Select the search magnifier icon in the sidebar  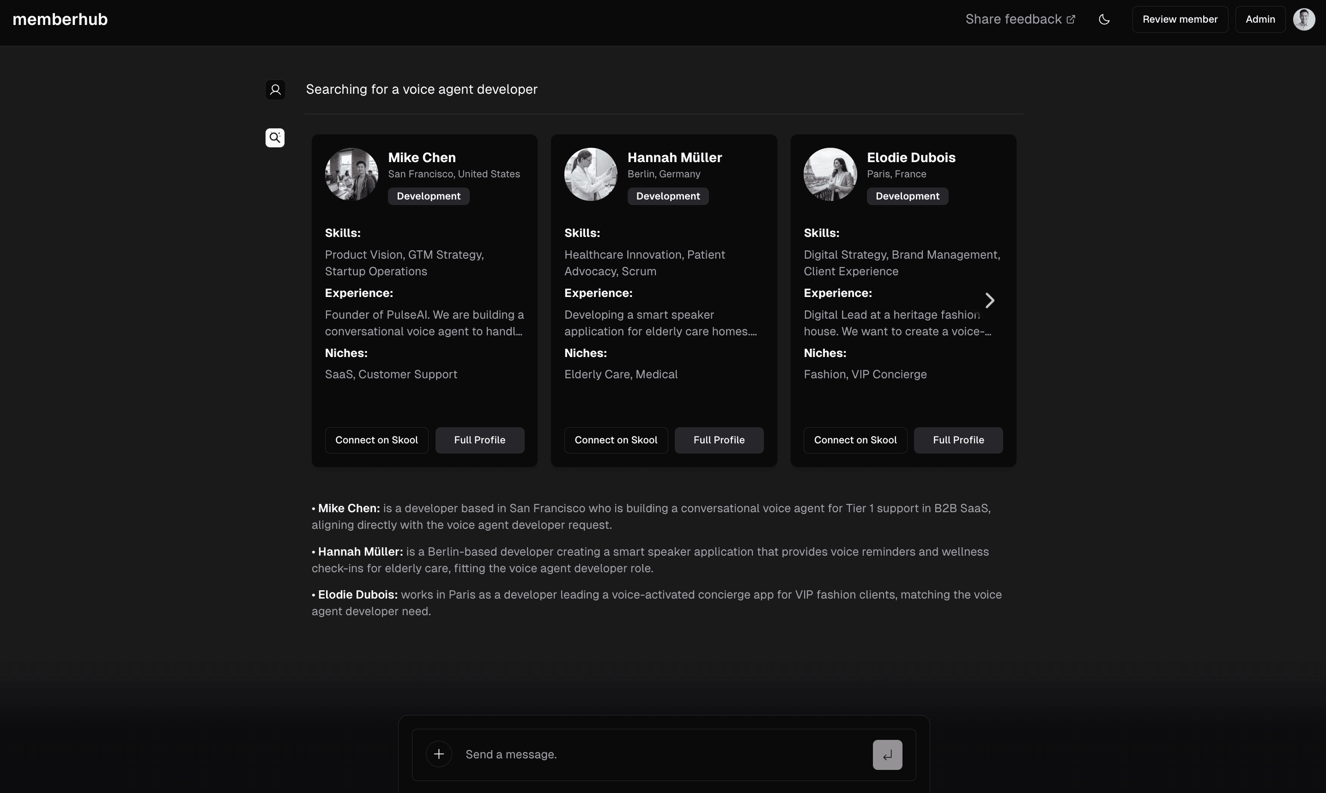coord(275,137)
